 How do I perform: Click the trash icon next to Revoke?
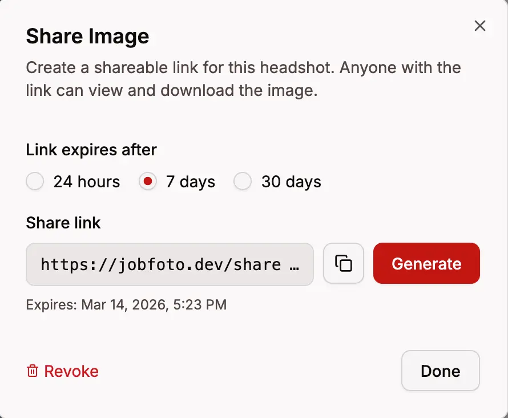point(33,371)
